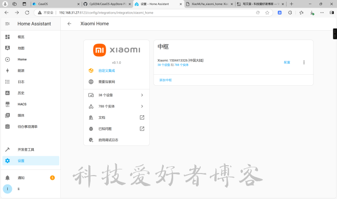The image size is (337, 199).
Task: Open known issues external link icon
Action: pos(142,128)
